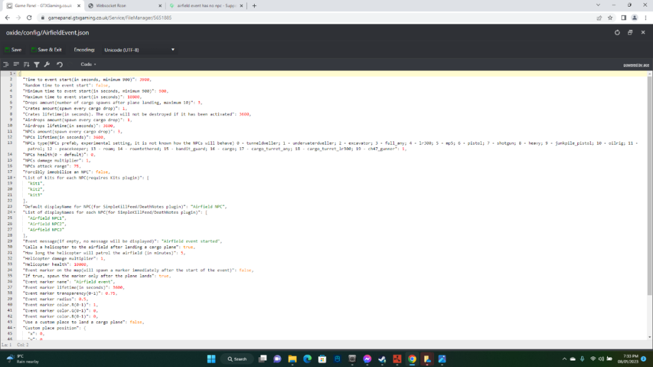Open the Code mode dropdown

(88, 65)
